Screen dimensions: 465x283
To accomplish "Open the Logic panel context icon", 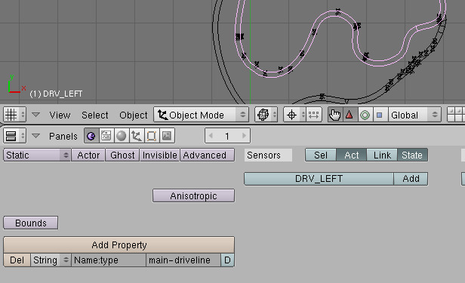I will click(x=91, y=136).
